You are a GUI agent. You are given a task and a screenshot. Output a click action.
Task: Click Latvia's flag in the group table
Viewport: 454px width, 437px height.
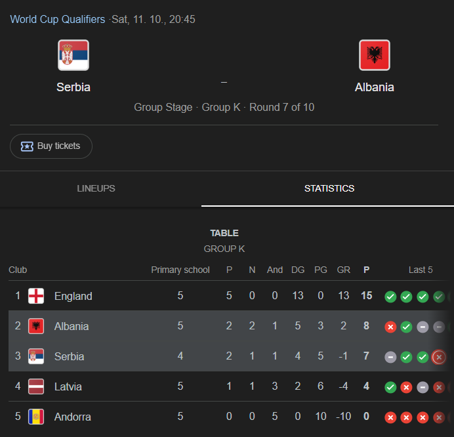(36, 386)
